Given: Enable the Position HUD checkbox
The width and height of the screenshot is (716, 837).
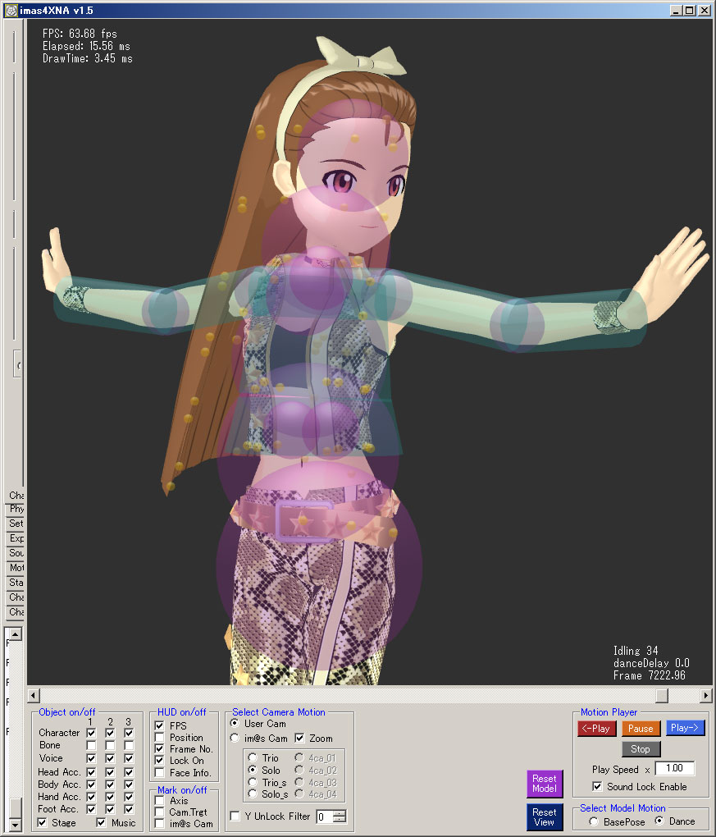Looking at the screenshot, I should (x=159, y=737).
